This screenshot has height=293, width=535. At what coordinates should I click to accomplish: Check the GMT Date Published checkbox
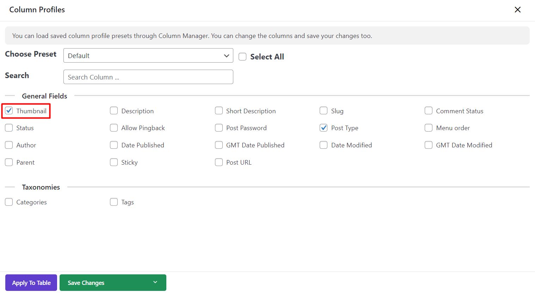(219, 145)
